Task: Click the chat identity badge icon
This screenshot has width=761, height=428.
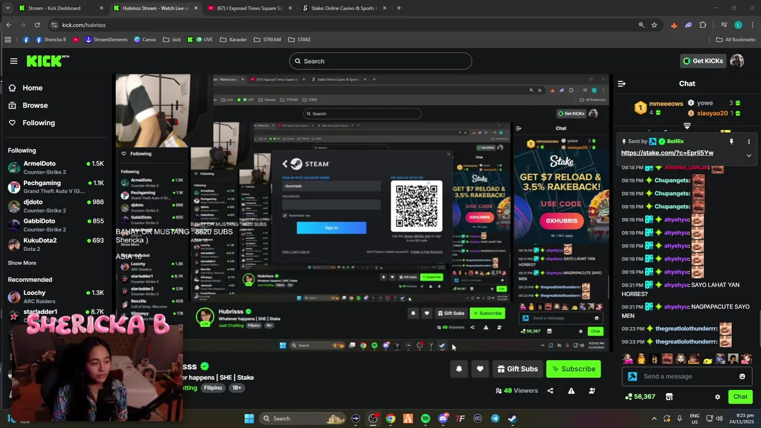Action: [x=633, y=376]
